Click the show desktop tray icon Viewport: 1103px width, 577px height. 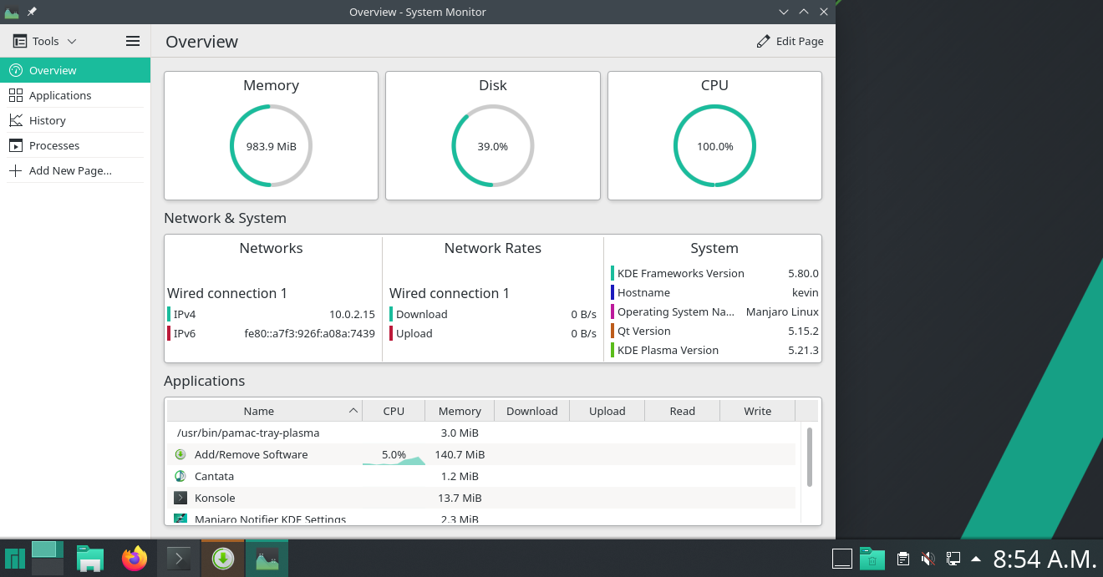[x=842, y=559]
